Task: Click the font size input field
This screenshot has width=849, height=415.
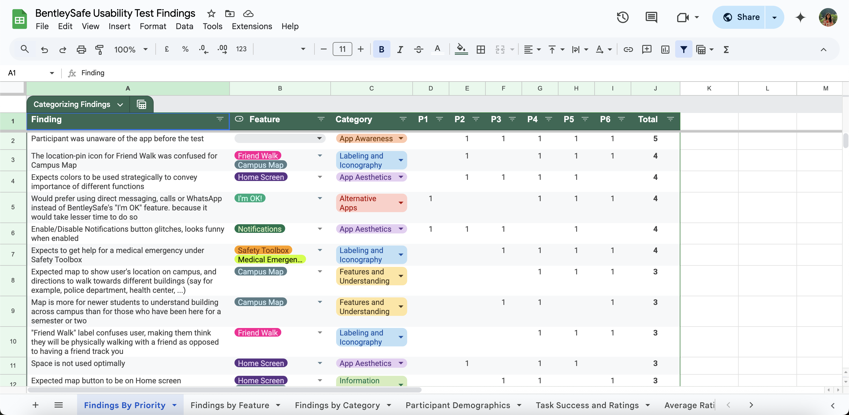Action: [x=342, y=49]
